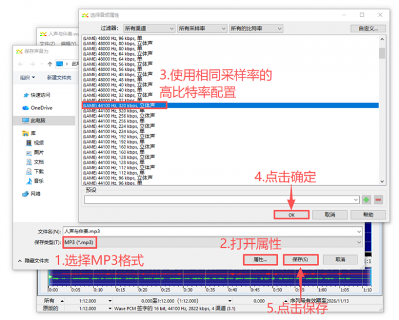The height and width of the screenshot is (320, 399).
Task: Open the 0.000至1:12.000 range dropdown
Action: (230, 301)
